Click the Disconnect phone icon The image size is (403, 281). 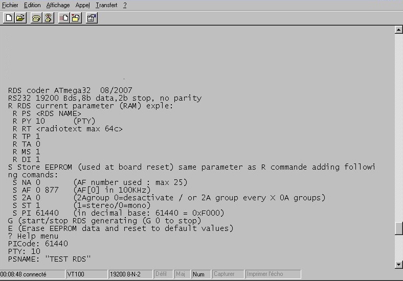48,18
